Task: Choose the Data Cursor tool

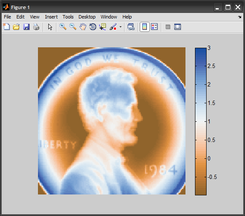Action: (103, 27)
